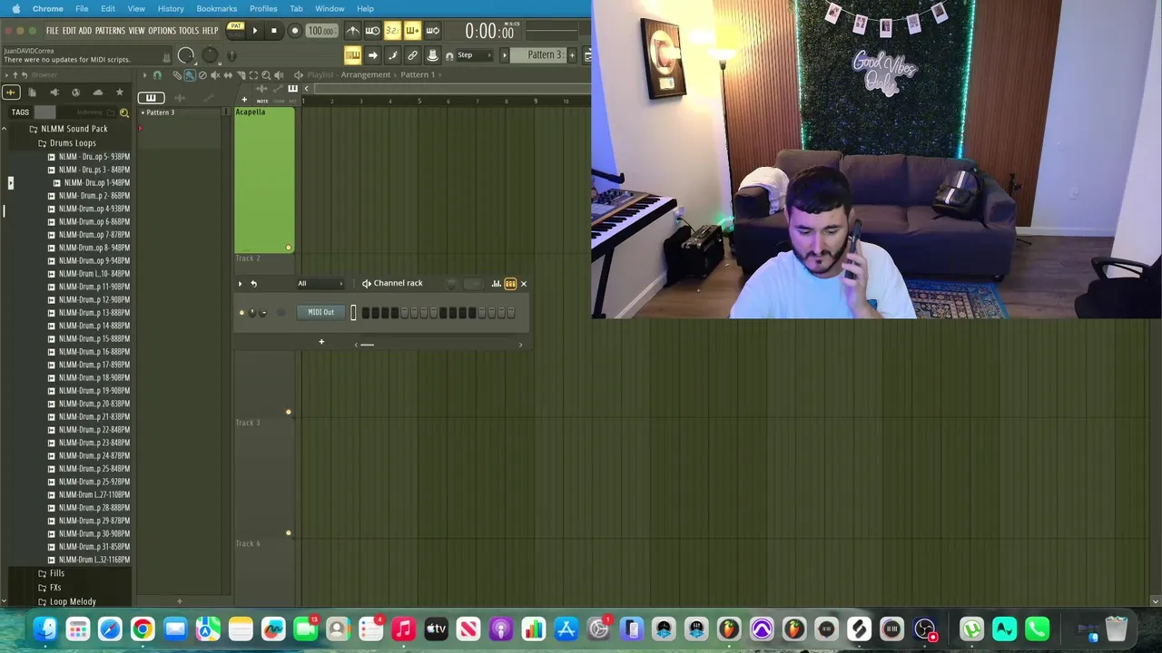The width and height of the screenshot is (1162, 653).
Task: Open Finder from the Dock
Action: [45, 629]
